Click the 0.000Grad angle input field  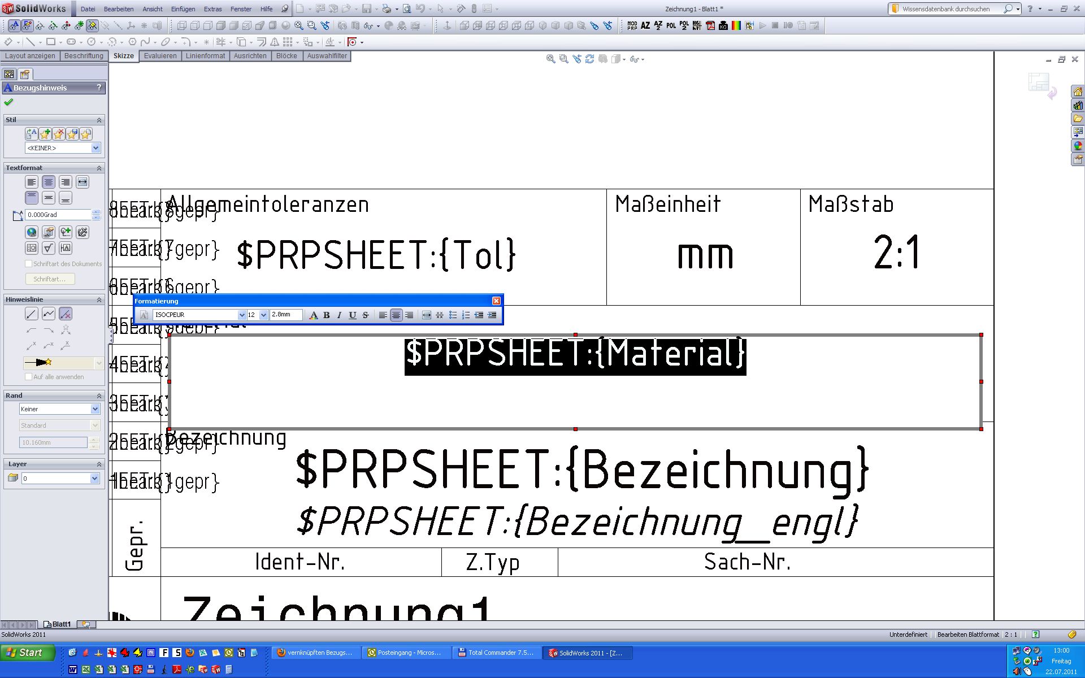click(x=58, y=215)
